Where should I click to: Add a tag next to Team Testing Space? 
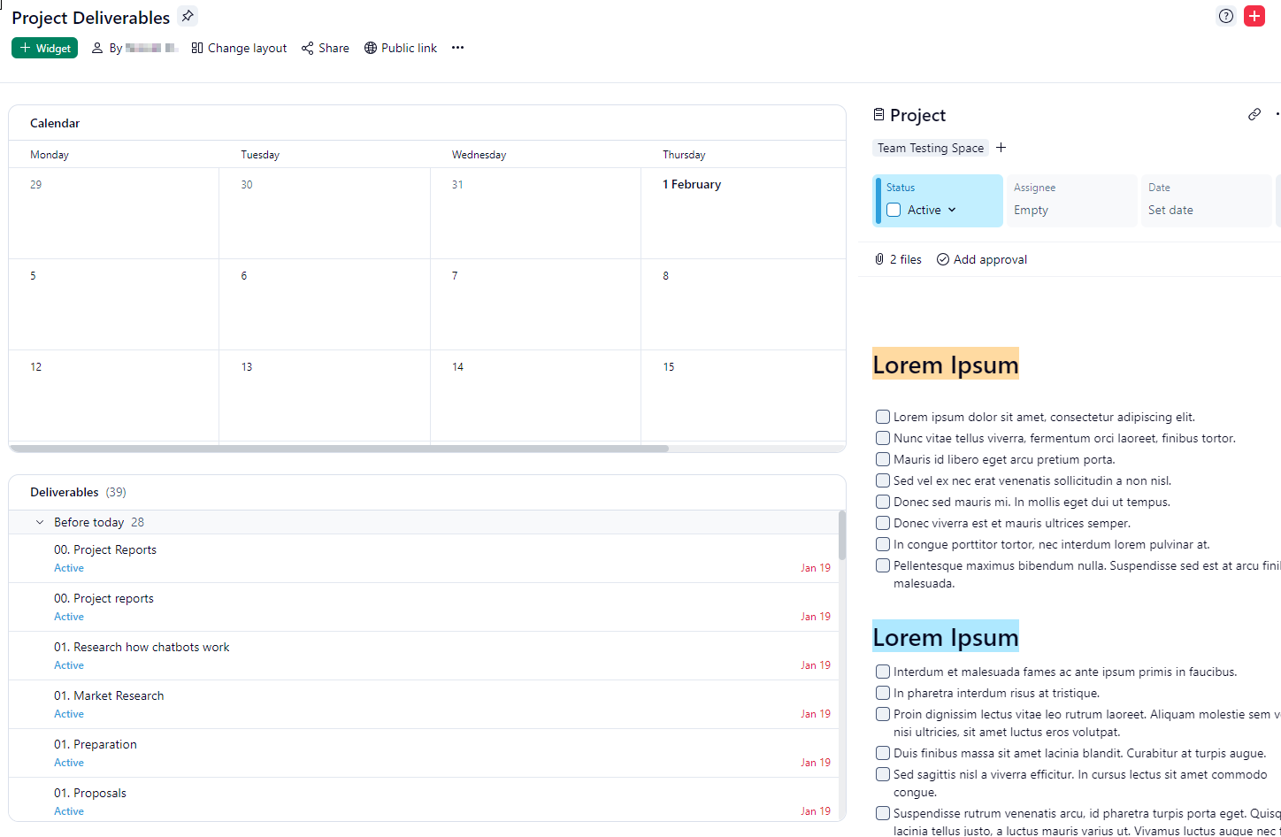pos(1001,148)
